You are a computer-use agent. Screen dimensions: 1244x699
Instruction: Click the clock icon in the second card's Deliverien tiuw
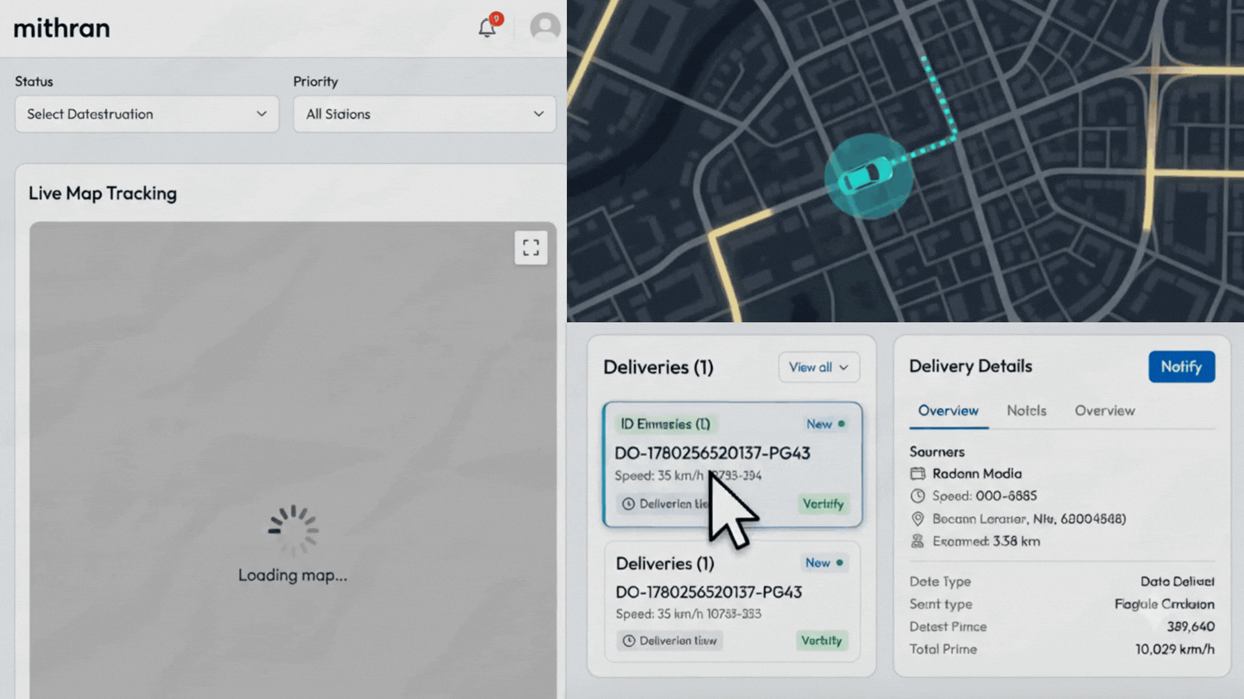click(629, 641)
